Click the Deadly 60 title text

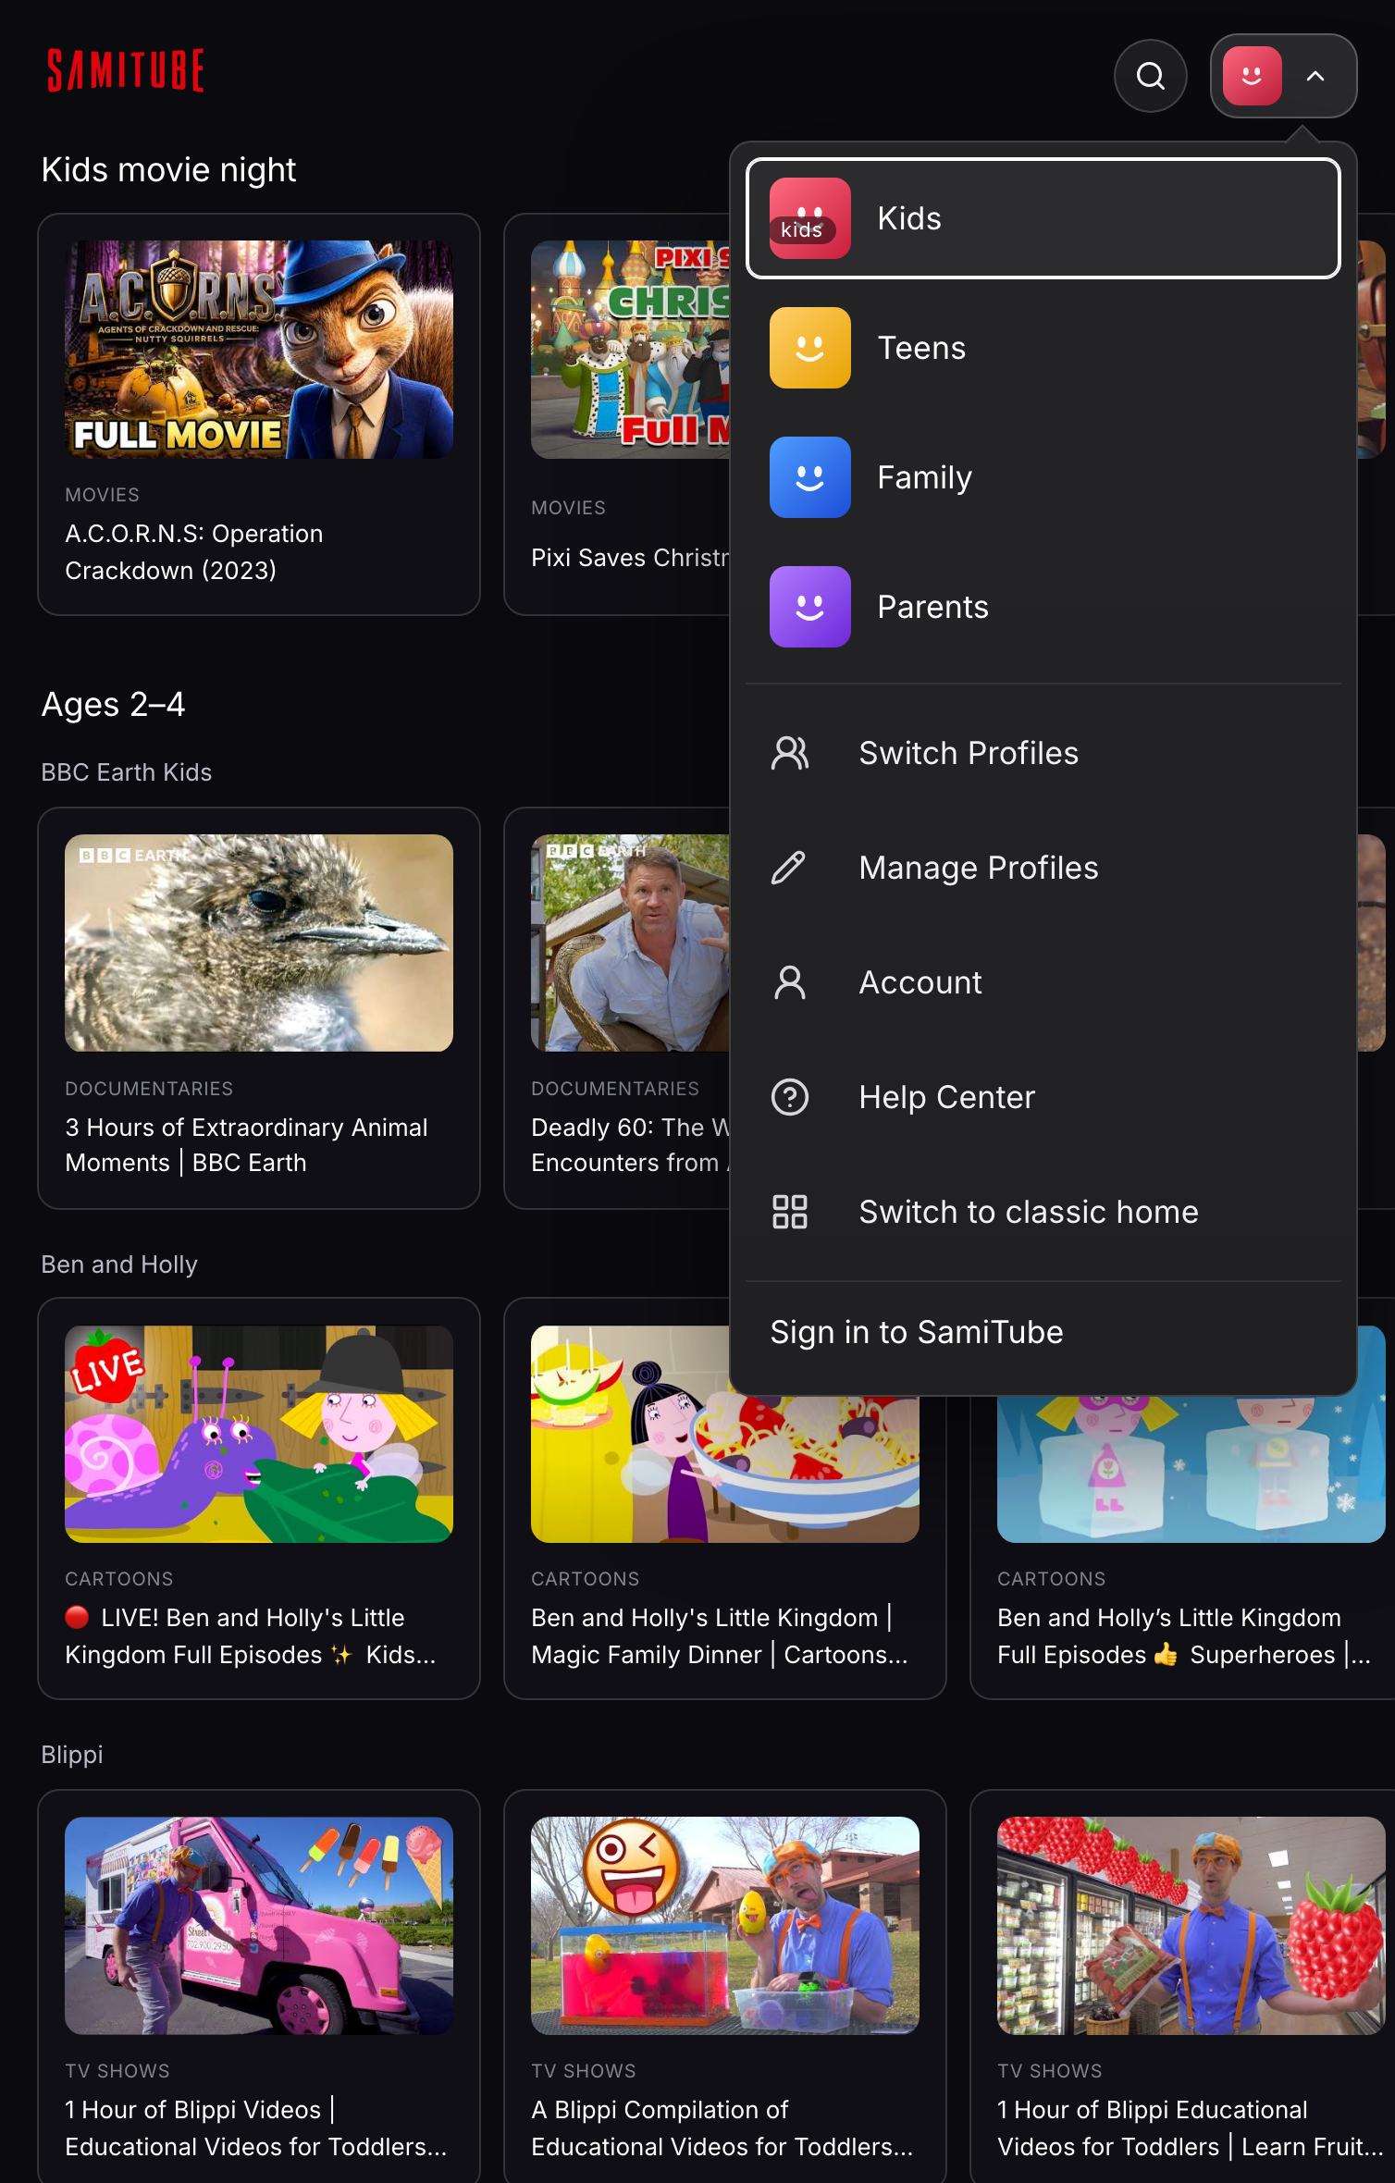coord(630,1145)
